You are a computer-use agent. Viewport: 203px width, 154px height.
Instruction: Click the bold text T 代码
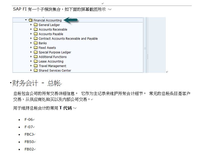coord(66,108)
